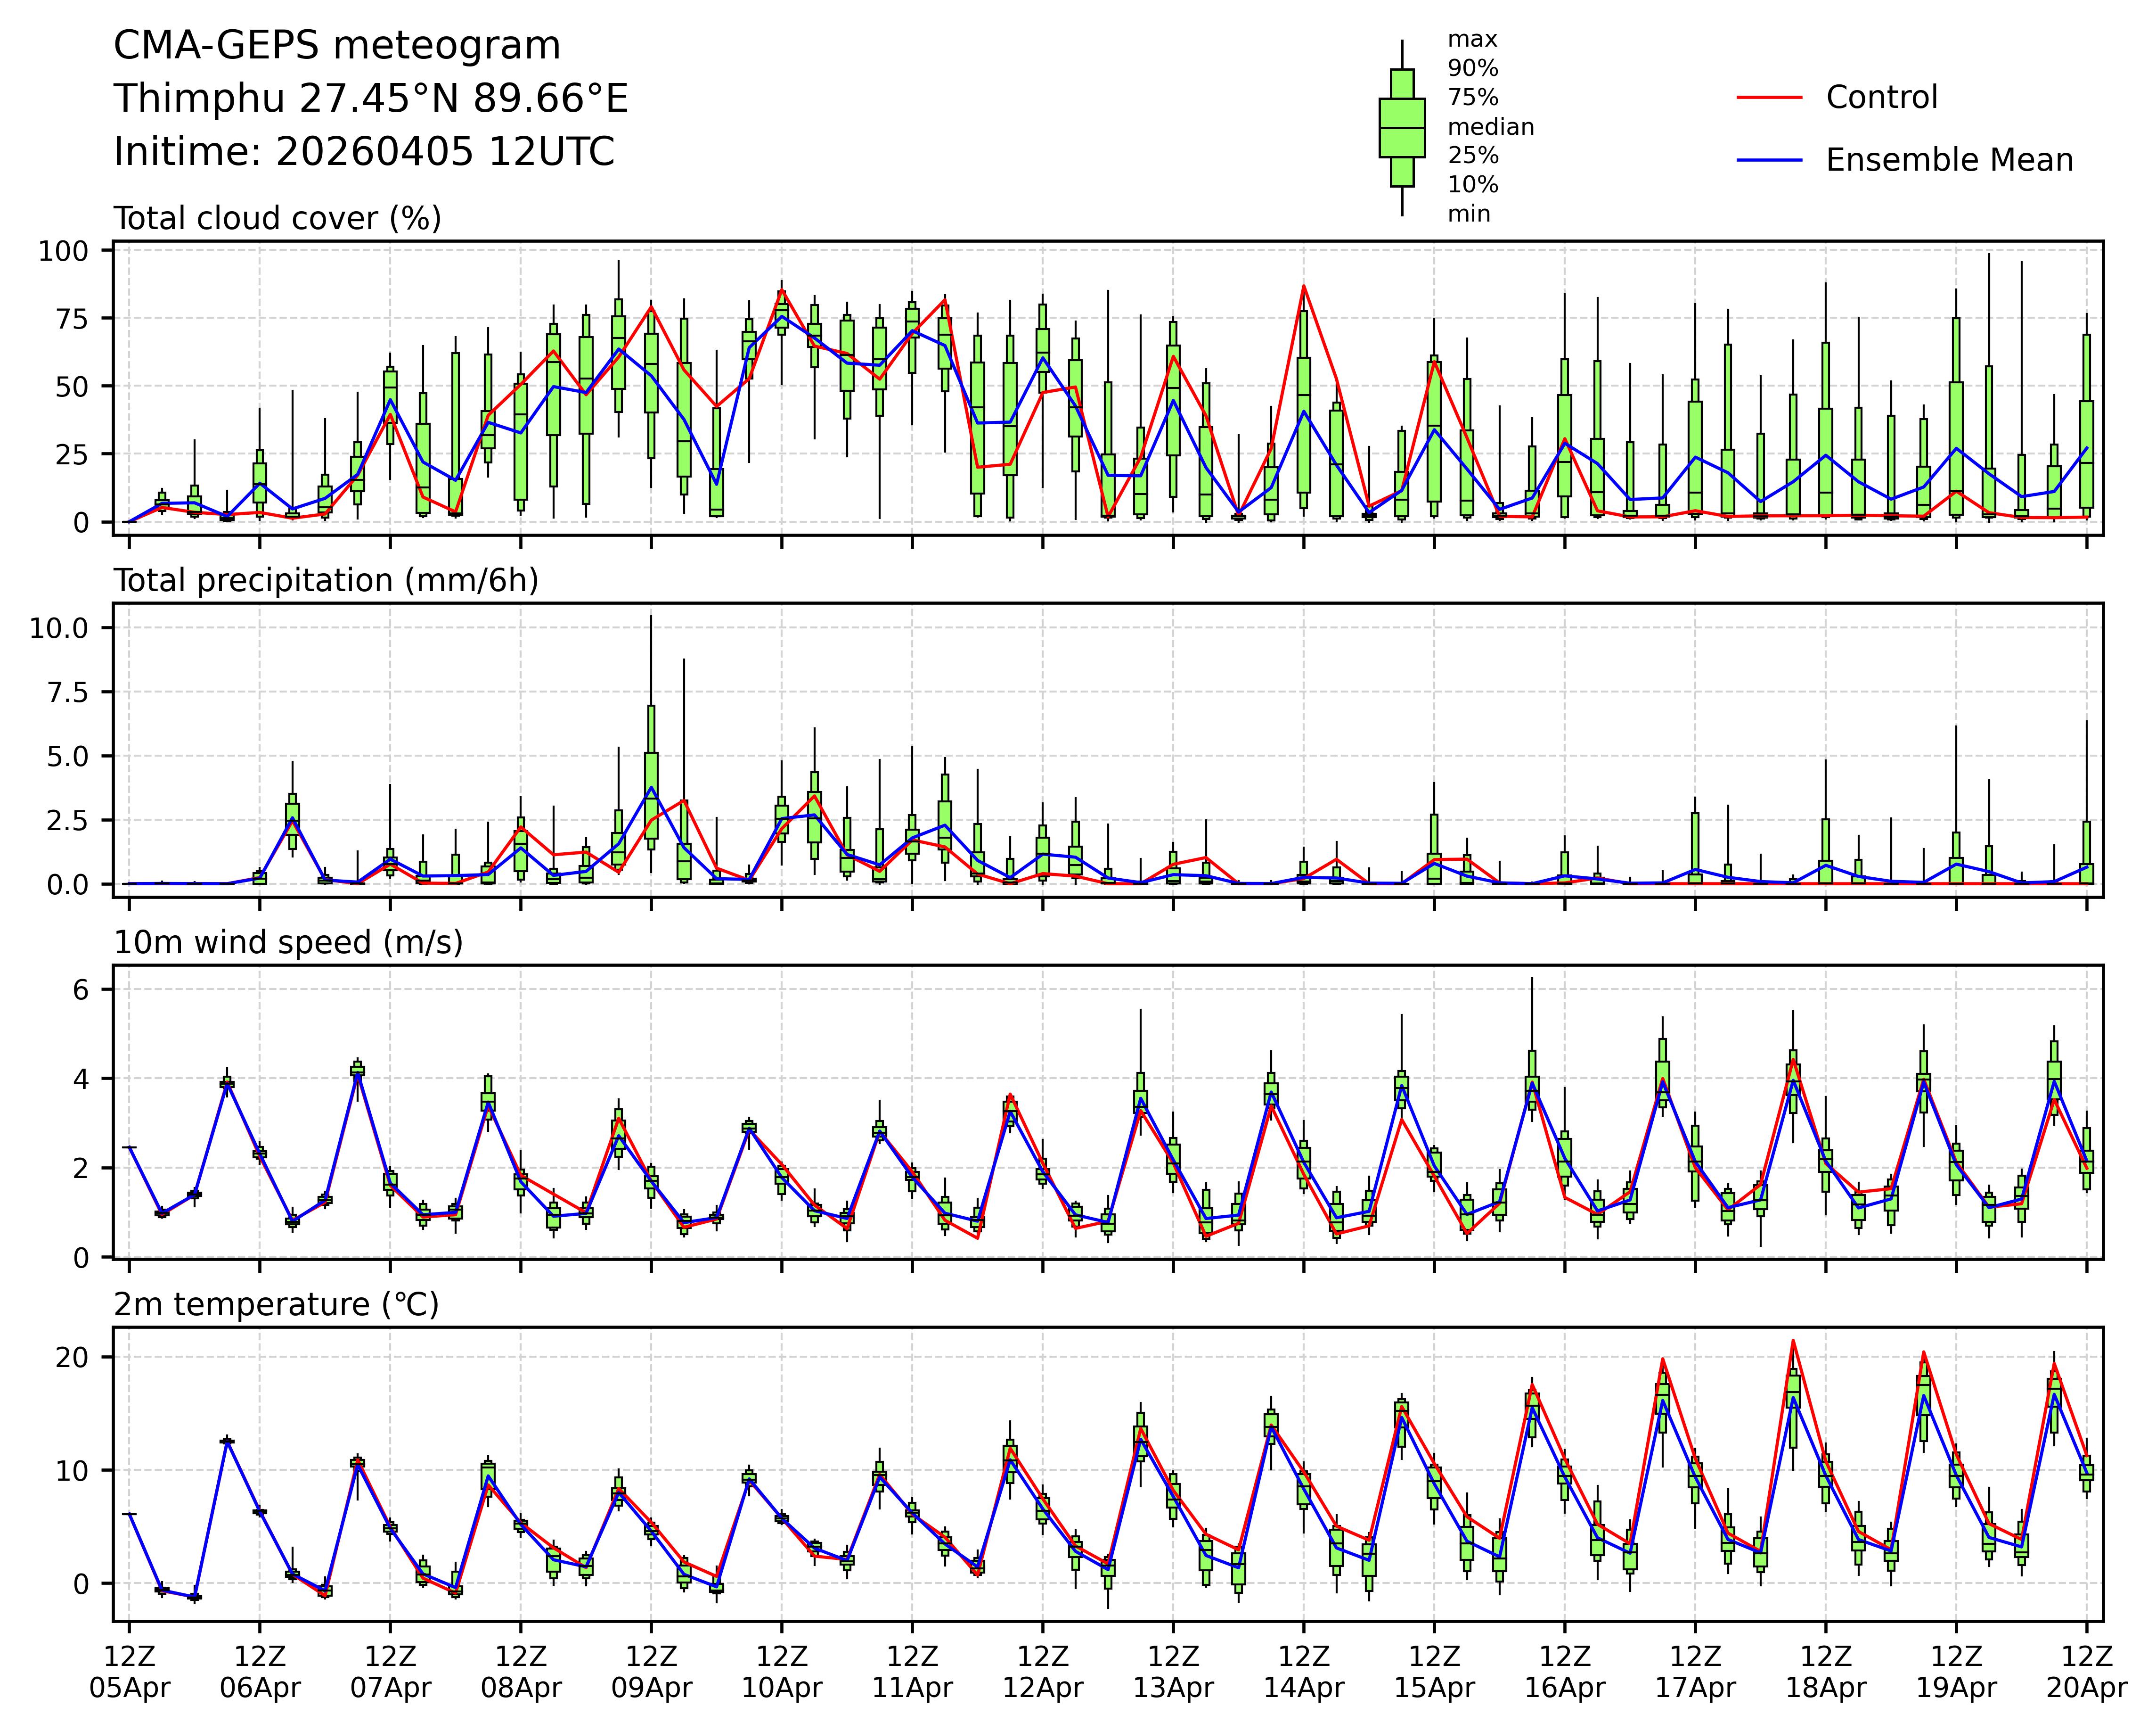The width and height of the screenshot is (2156, 1731).
Task: Click the 'Total cloud cover (%)' panel title
Action: point(277,218)
